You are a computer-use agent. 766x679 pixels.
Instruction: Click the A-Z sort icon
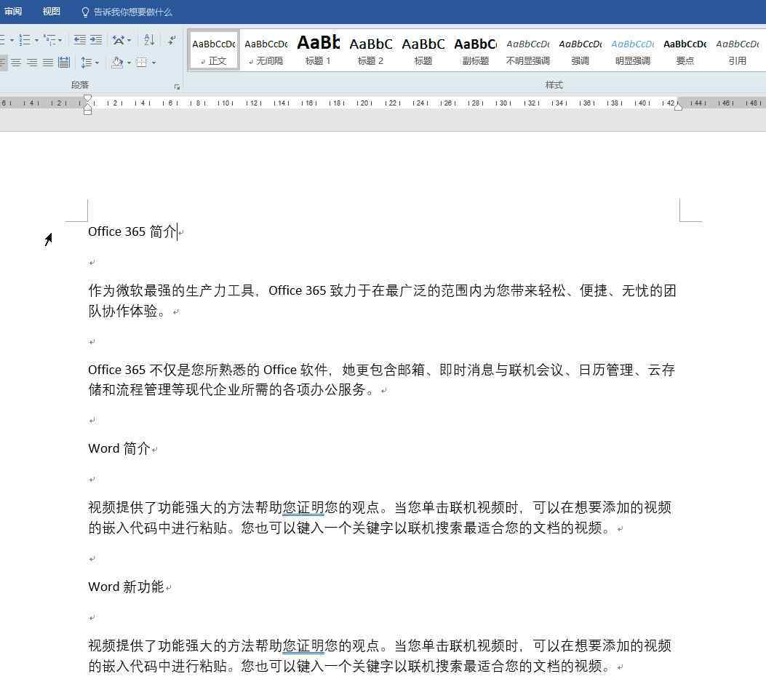tap(149, 40)
